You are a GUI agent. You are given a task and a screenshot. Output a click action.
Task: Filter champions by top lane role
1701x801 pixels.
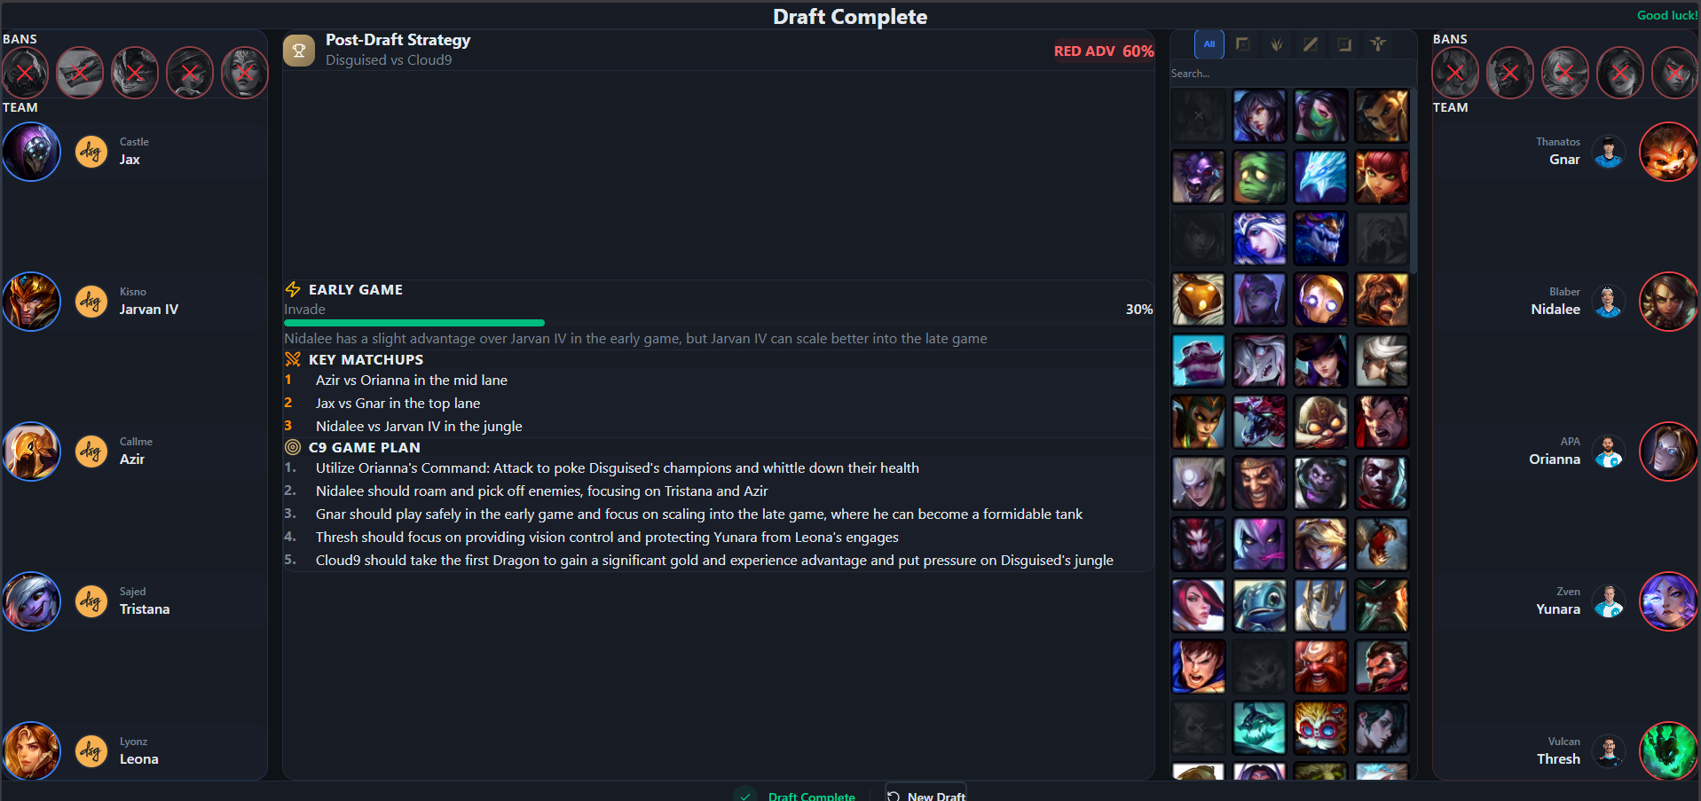[x=1243, y=44]
